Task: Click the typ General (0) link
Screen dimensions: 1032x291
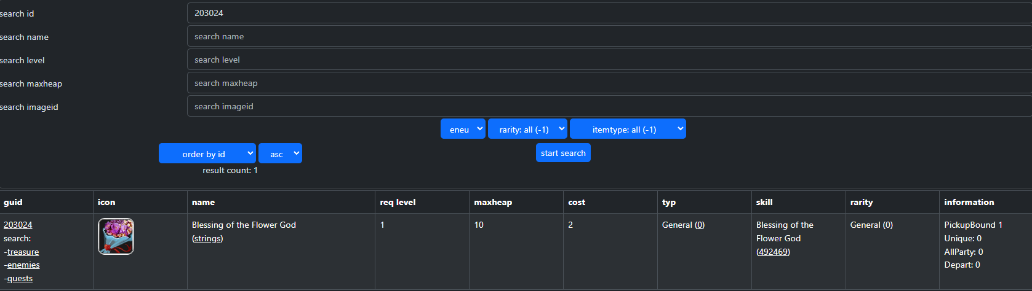Action: coord(700,225)
